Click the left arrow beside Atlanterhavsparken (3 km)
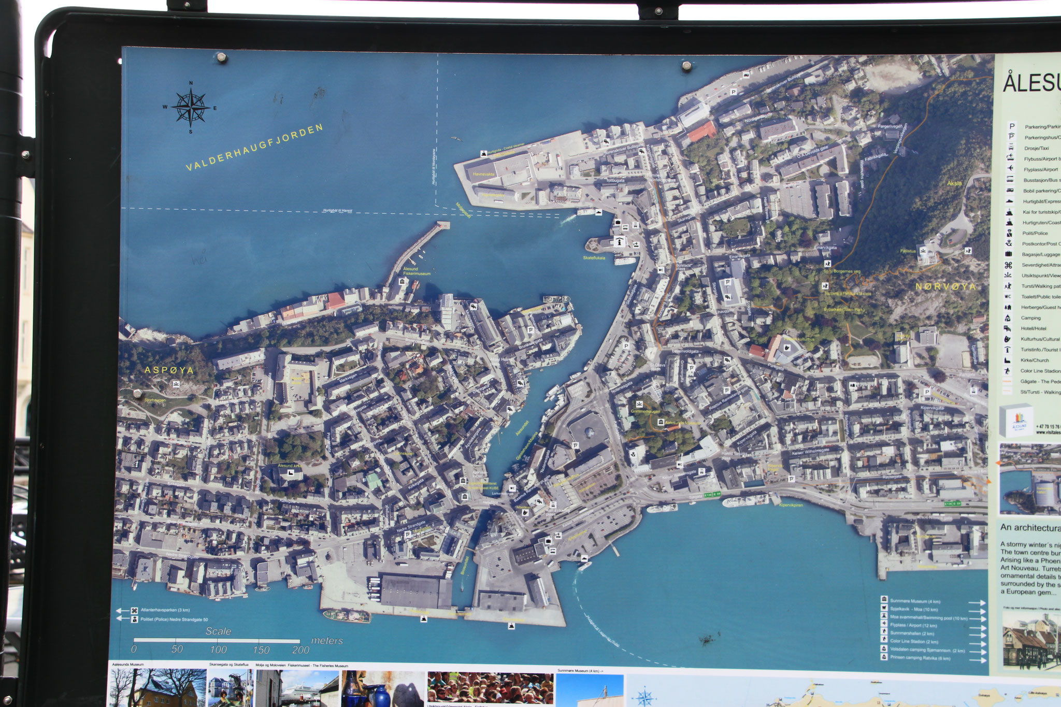 click(122, 610)
